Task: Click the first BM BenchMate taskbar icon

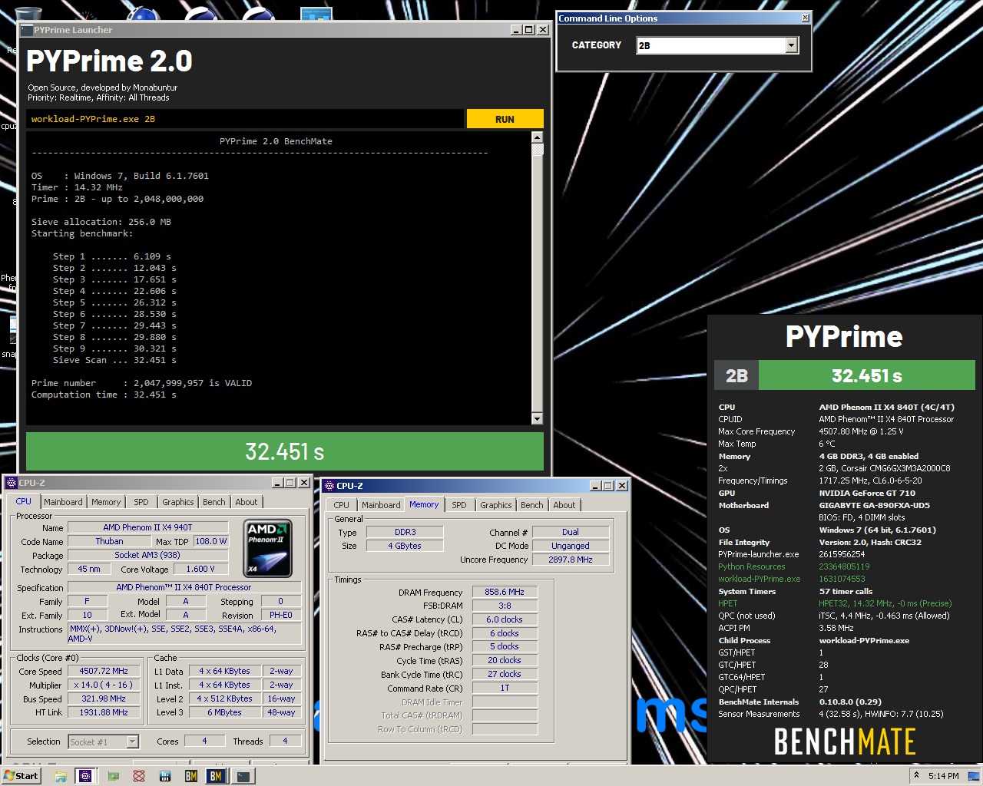Action: [191, 776]
